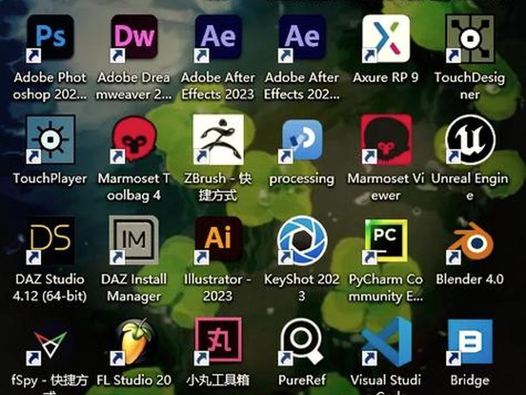
Task: Select the Bridge desktop shortcut
Action: pyautogui.click(x=469, y=342)
